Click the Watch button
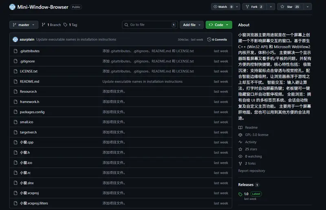Image resolution: width=326 pixels, height=210 pixels. click(x=222, y=6)
